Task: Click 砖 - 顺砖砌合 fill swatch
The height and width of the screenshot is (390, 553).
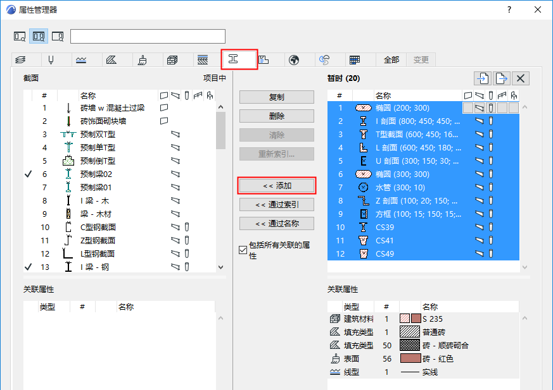Action: pos(410,345)
